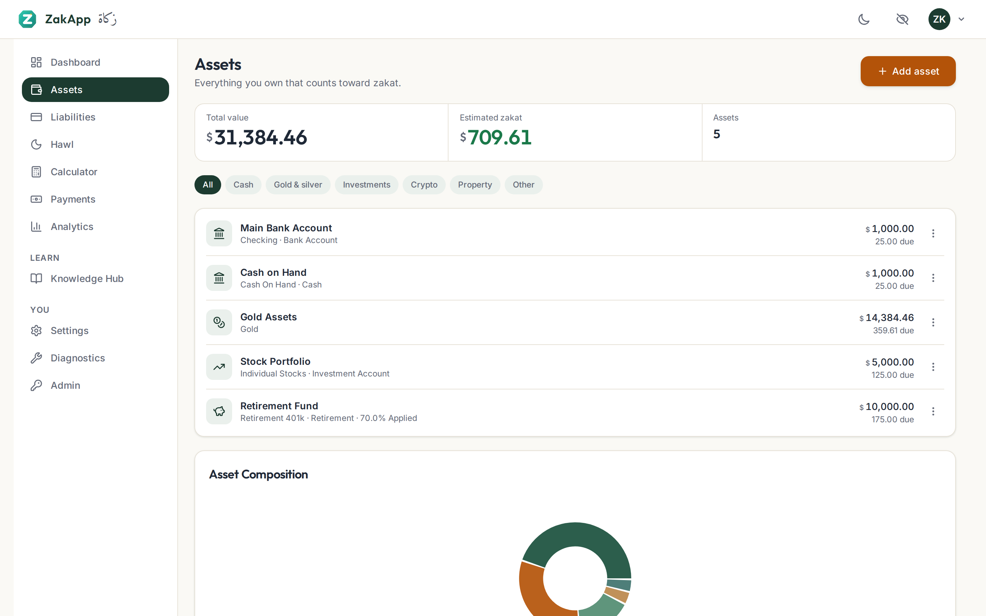Open the Knowledge Hub link
The height and width of the screenshot is (616, 986).
[95, 278]
